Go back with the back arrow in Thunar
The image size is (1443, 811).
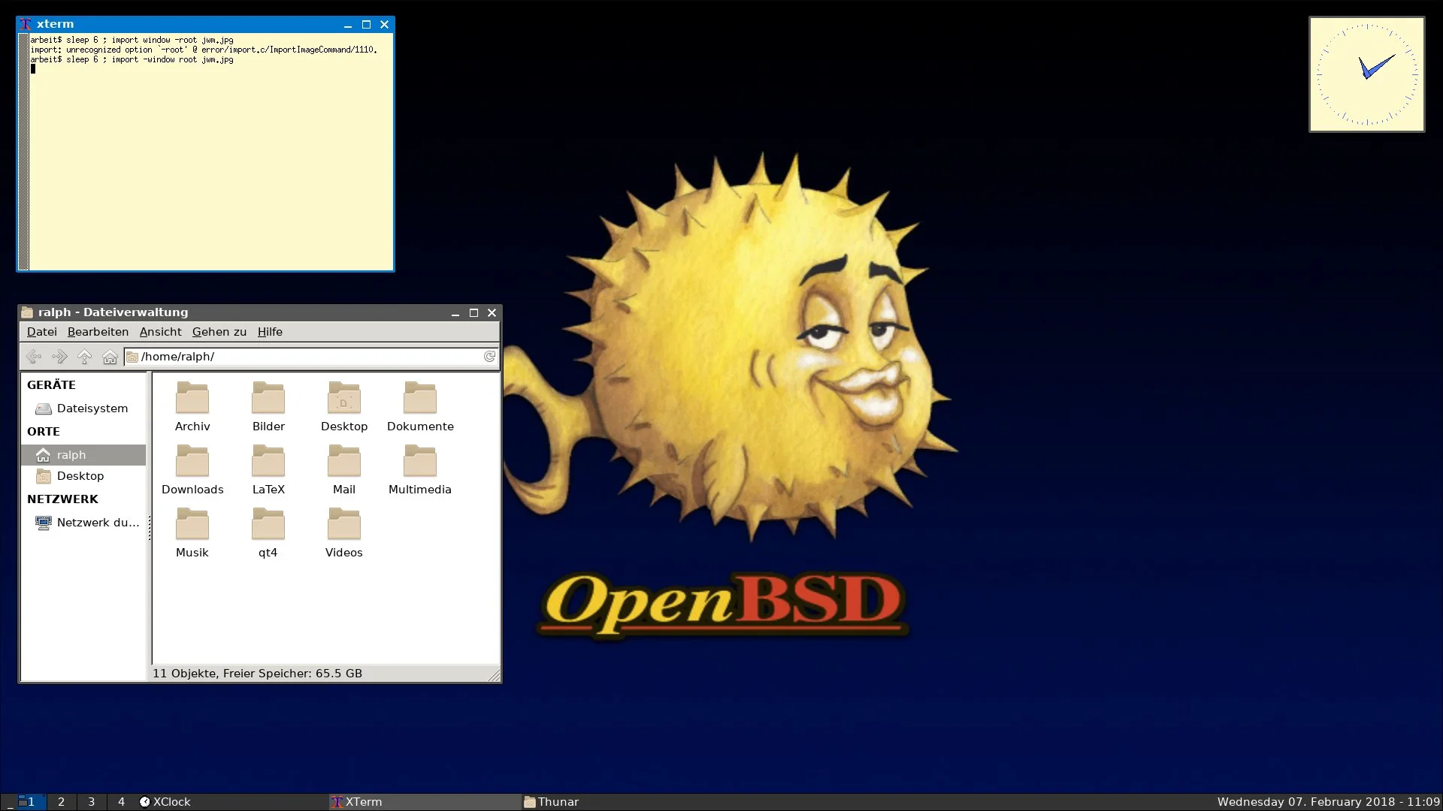tap(34, 357)
